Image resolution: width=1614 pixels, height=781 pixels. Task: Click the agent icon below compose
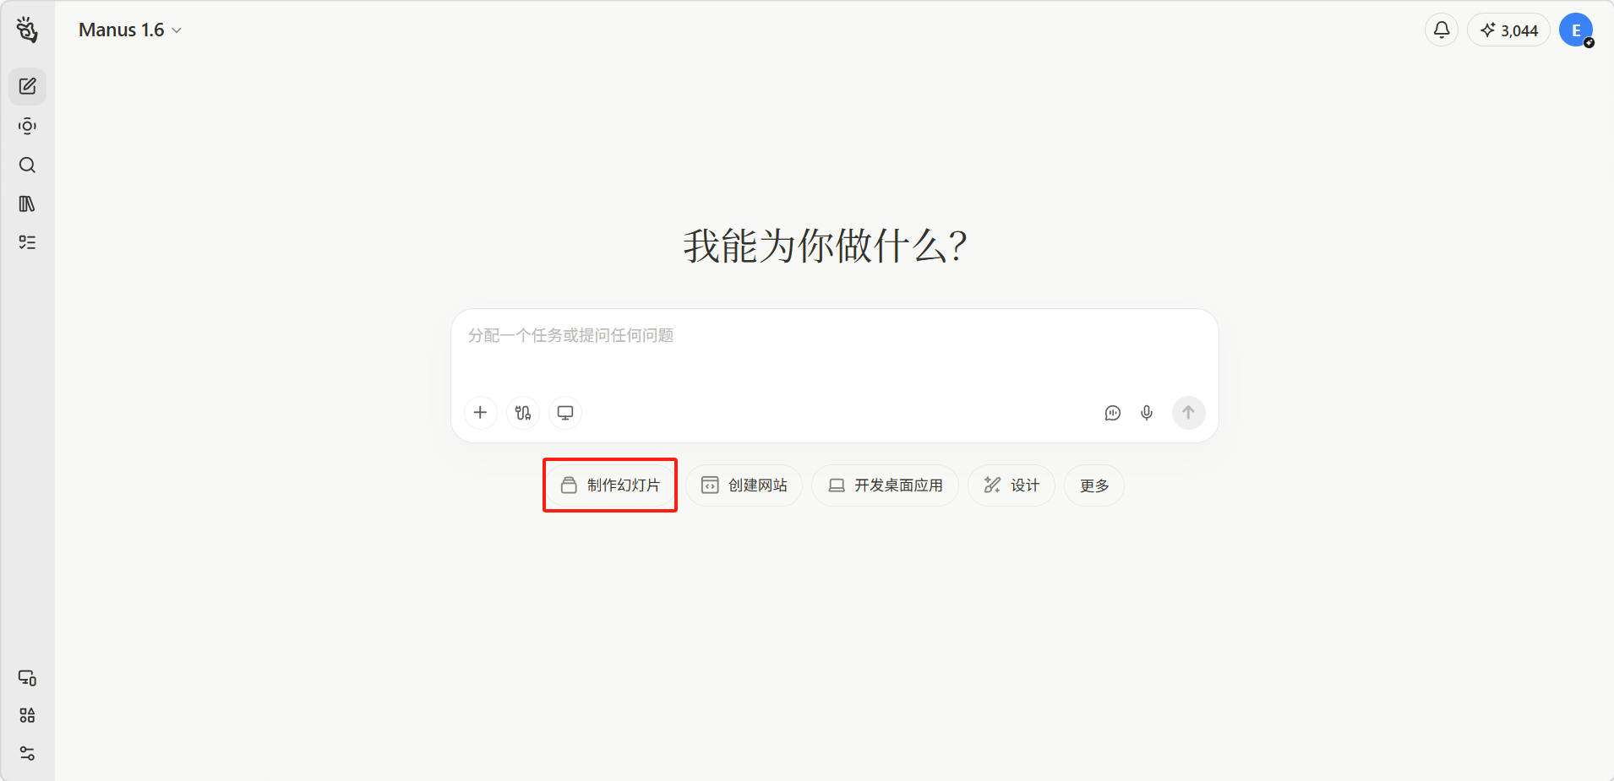click(x=27, y=126)
